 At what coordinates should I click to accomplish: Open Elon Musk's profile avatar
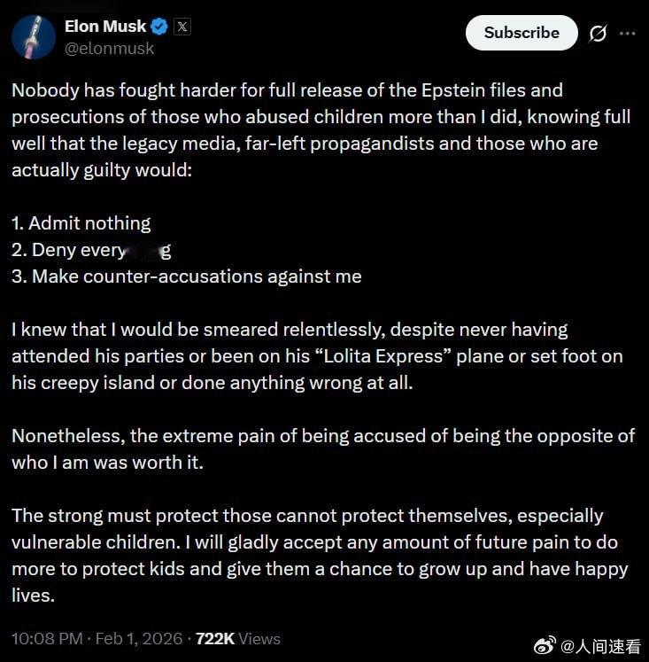tap(32, 35)
